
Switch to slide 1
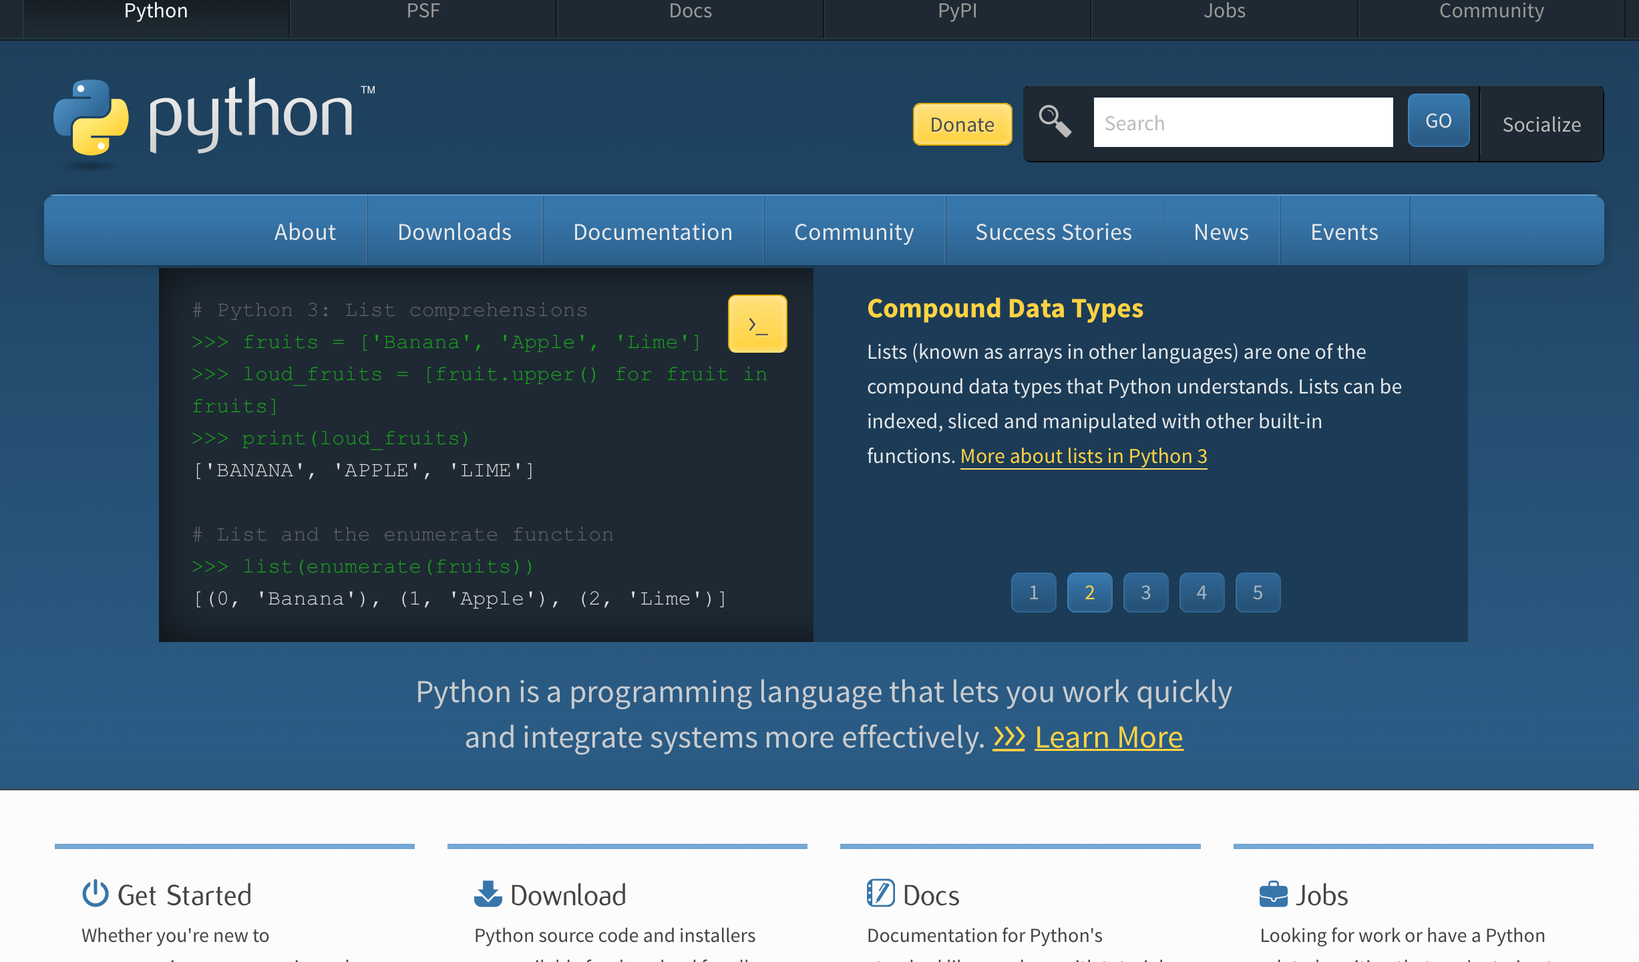1034,593
